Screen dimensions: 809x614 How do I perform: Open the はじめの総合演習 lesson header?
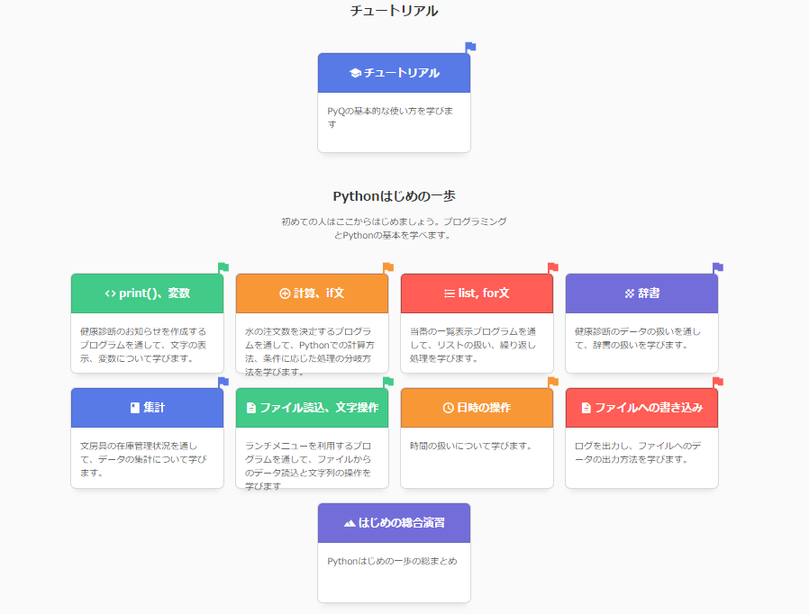tap(395, 523)
